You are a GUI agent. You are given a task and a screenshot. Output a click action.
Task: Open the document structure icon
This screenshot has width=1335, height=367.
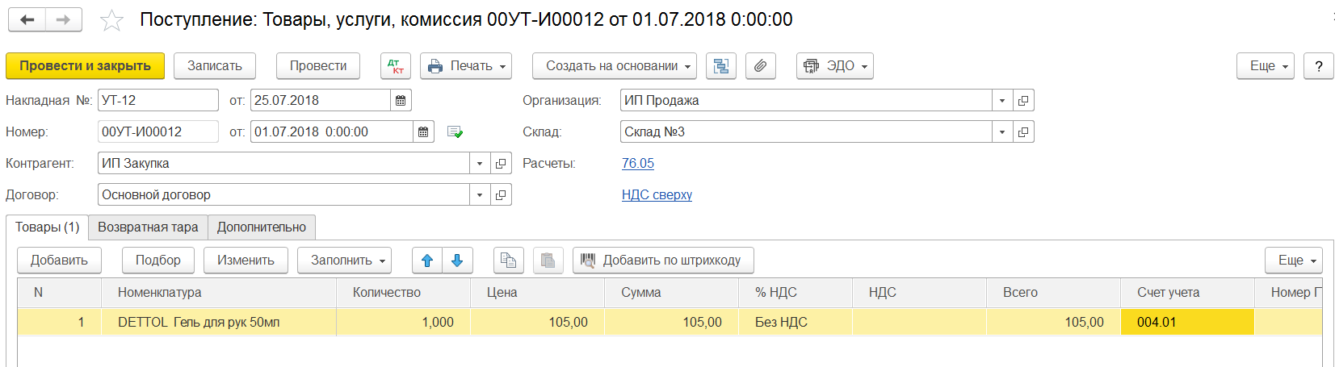coord(721,66)
